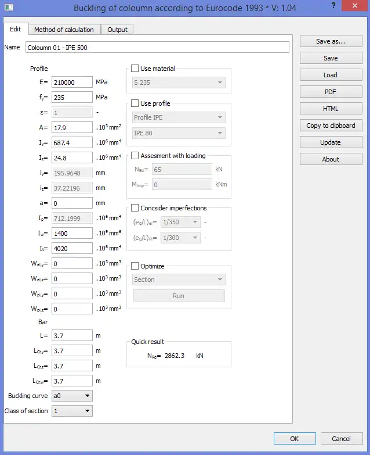Screen dimensions: 370x455
Task: Click the Save button
Action: 331,58
